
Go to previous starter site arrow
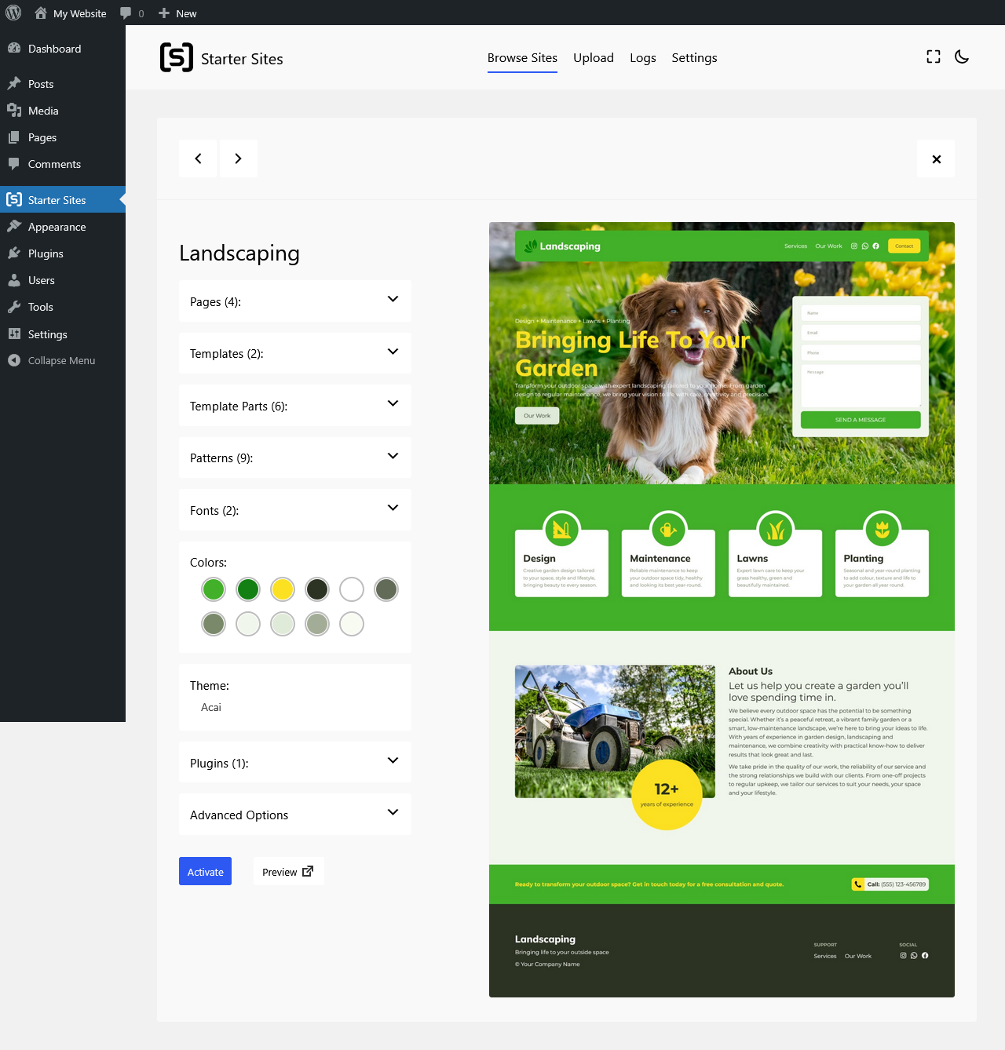[x=198, y=159]
